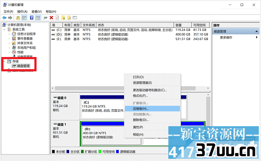Expand Local Users and Groups (本地用户和组)
Viewport: 261px width, 161px height.
pos(9,47)
